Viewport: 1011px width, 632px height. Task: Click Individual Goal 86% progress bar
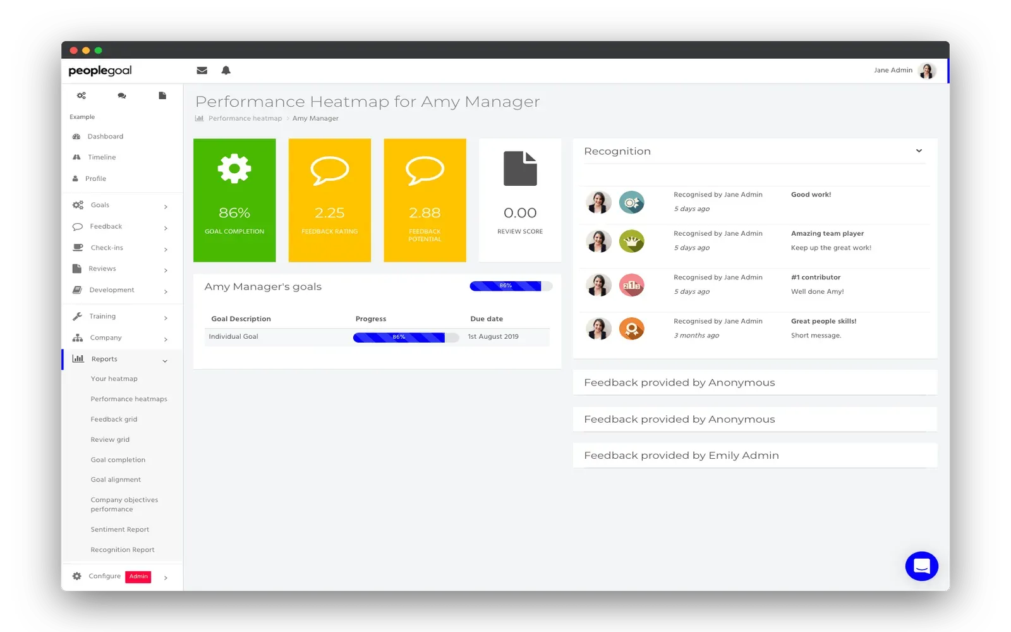pyautogui.click(x=406, y=337)
